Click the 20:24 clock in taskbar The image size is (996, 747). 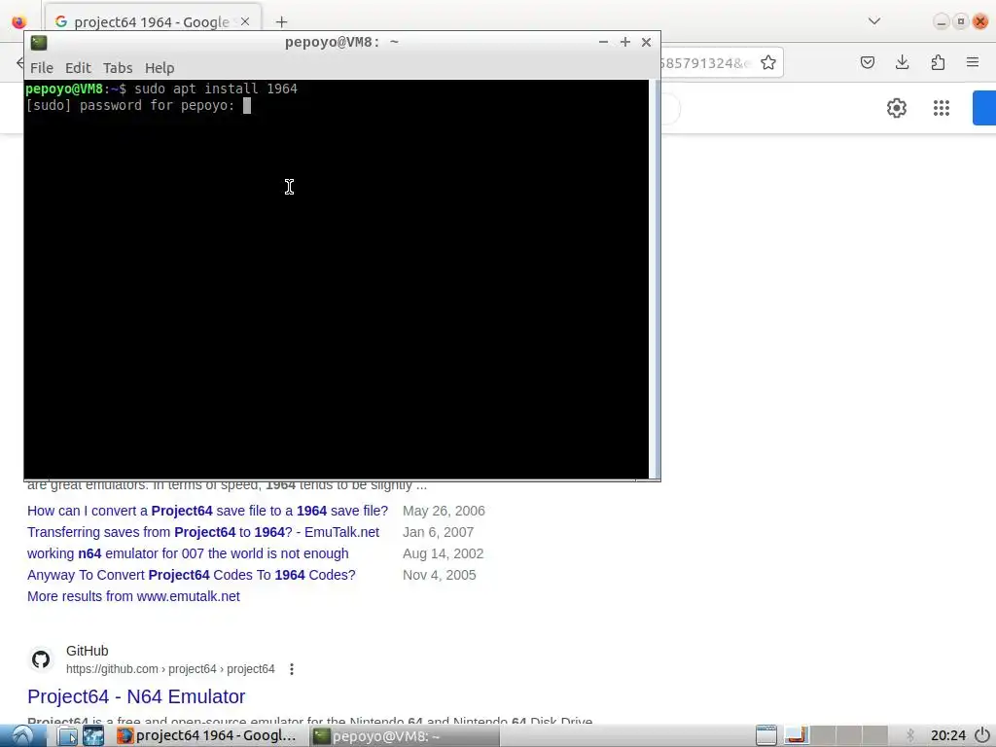[x=947, y=735]
